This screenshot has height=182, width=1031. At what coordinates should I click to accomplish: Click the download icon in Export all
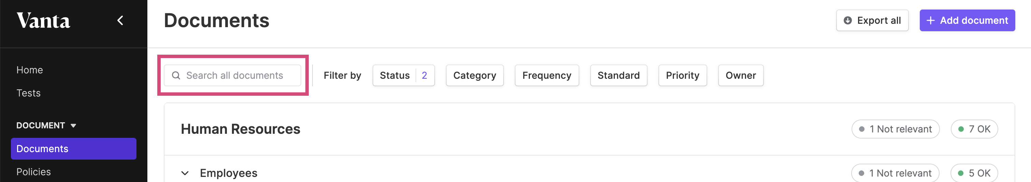pyautogui.click(x=847, y=20)
